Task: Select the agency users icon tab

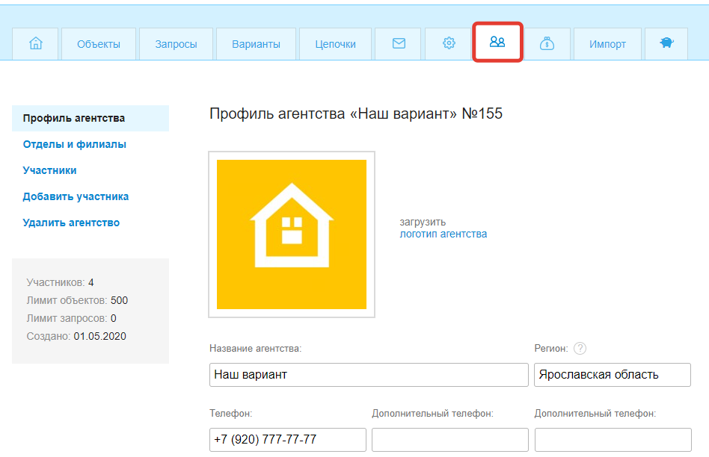Action: point(497,43)
